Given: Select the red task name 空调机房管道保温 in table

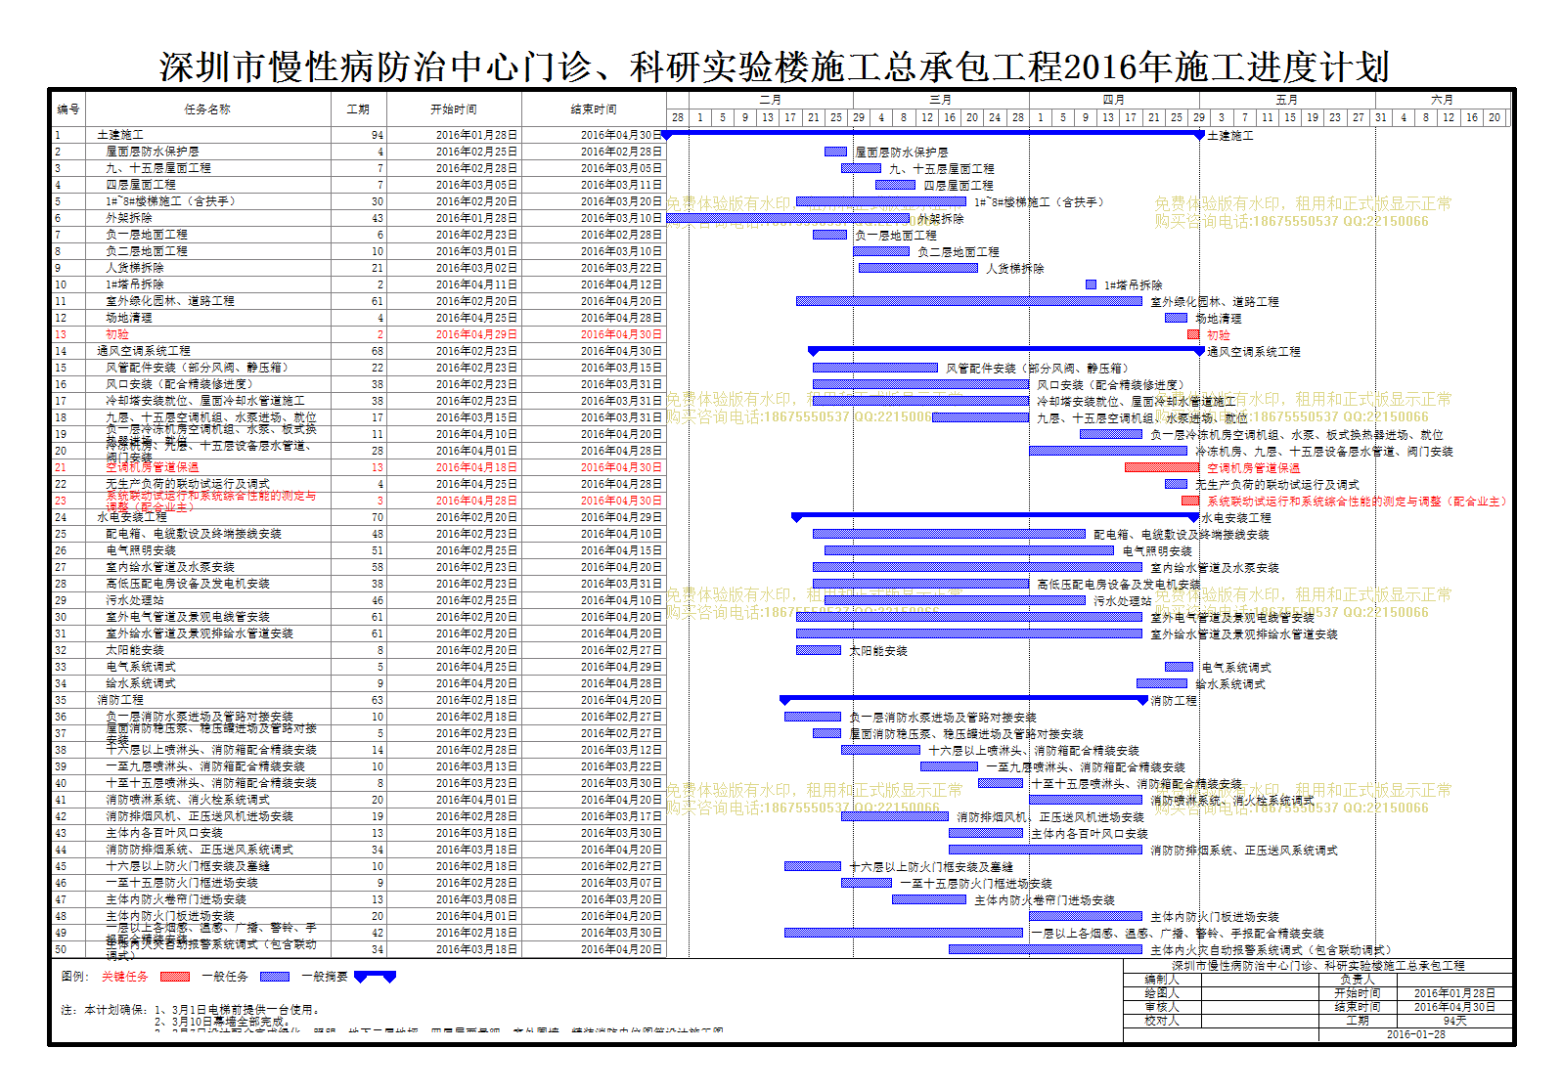Looking at the screenshot, I should [x=153, y=467].
